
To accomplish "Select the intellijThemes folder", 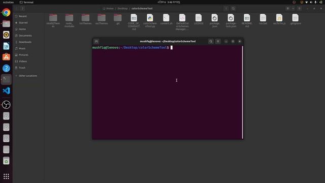I will click(53, 21).
